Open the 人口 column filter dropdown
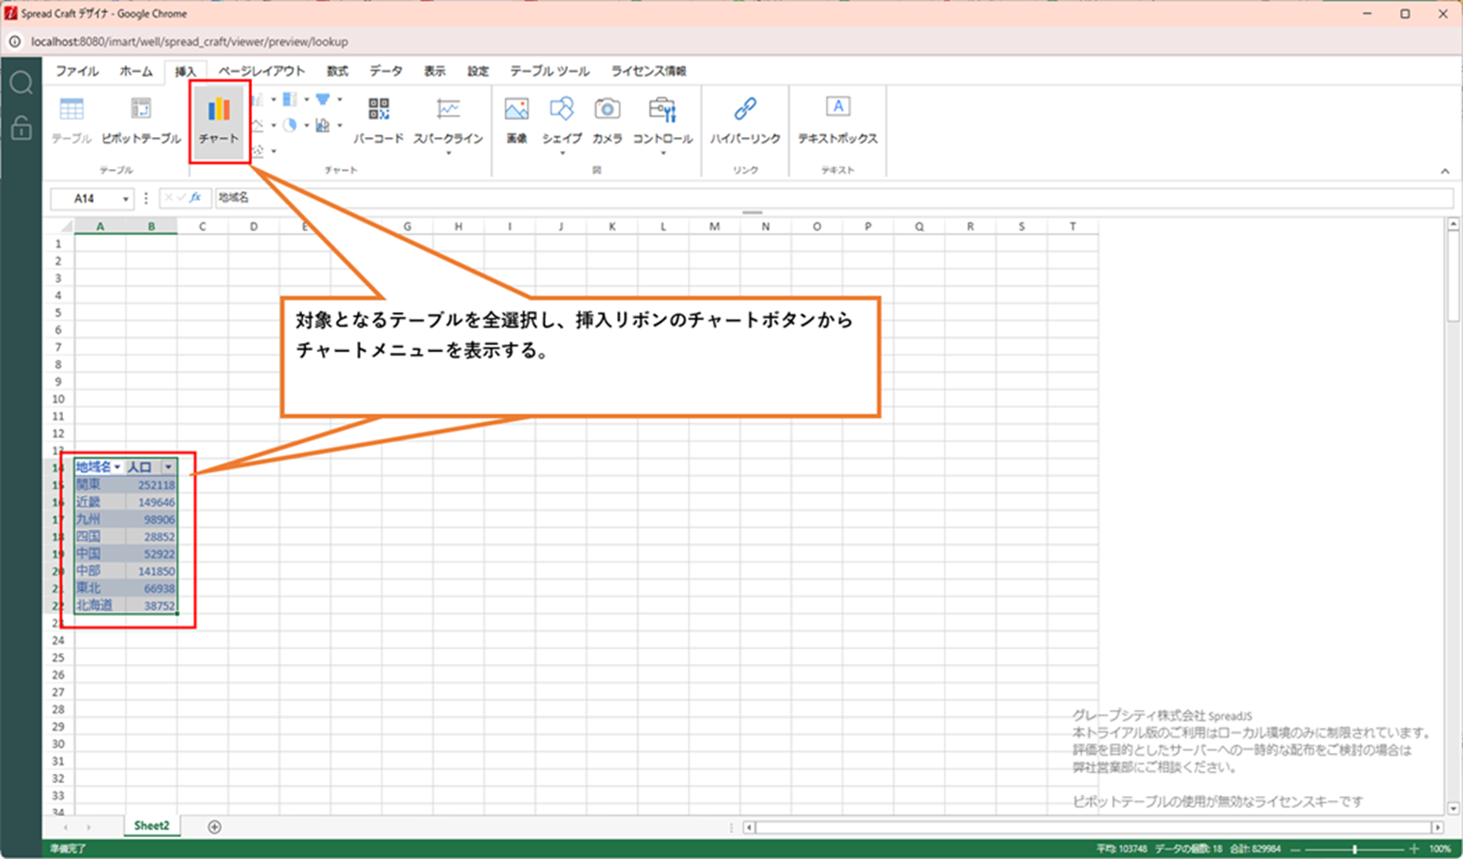The height and width of the screenshot is (859, 1463). click(169, 468)
